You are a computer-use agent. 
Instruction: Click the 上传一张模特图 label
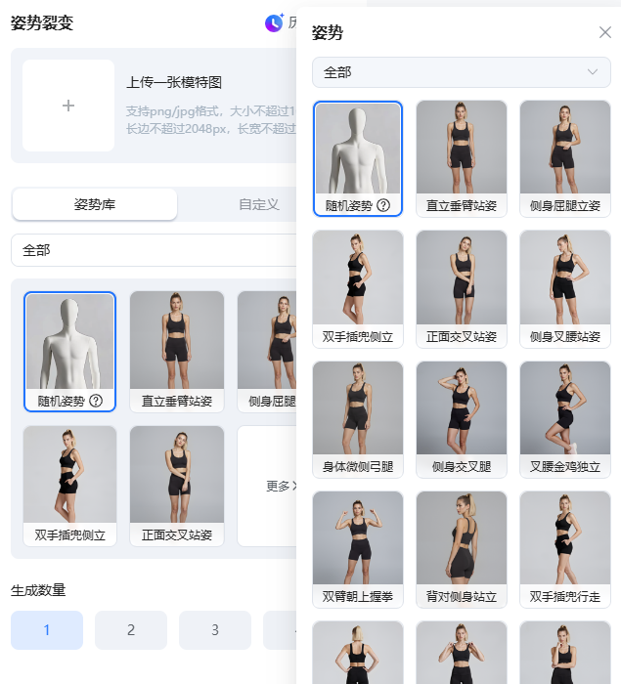[x=174, y=82]
